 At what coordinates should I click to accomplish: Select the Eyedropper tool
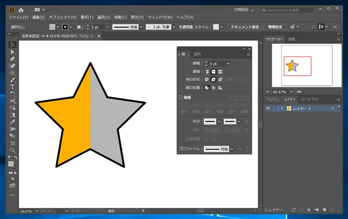click(x=13, y=122)
